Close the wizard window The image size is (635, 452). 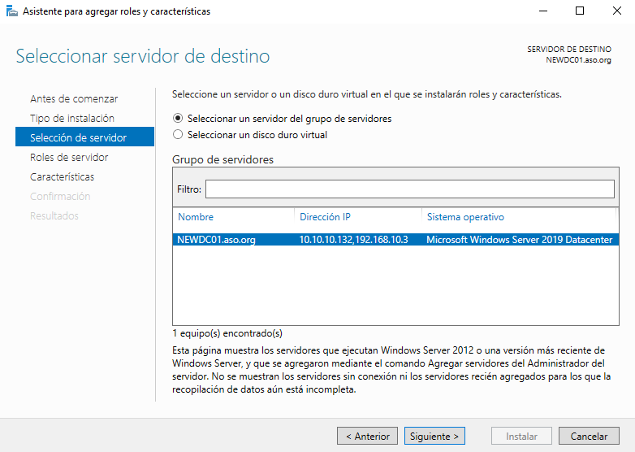coord(616,11)
